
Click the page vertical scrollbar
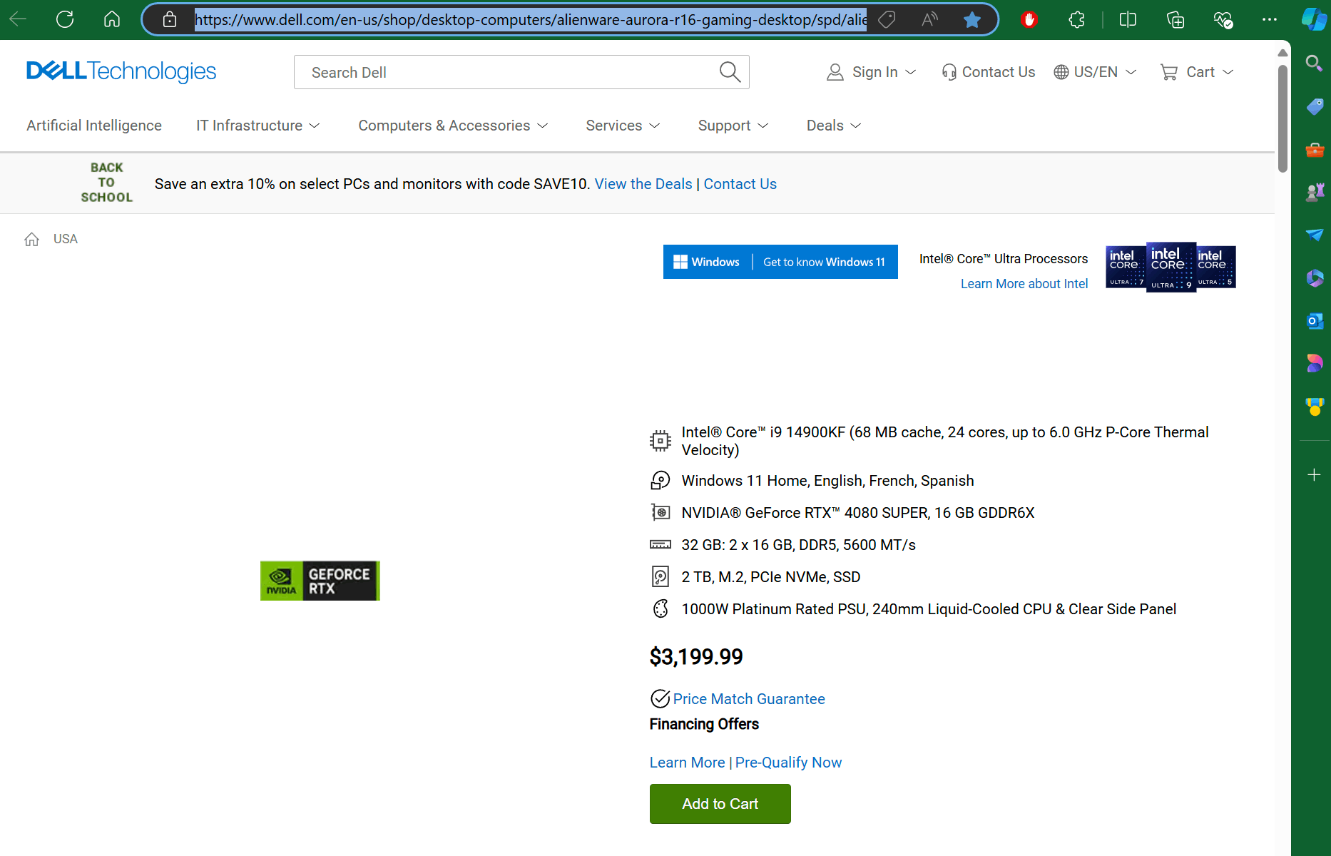(1282, 118)
